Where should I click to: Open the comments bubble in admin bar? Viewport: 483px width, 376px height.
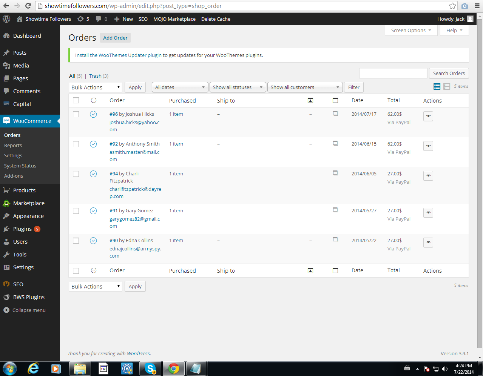coord(102,19)
